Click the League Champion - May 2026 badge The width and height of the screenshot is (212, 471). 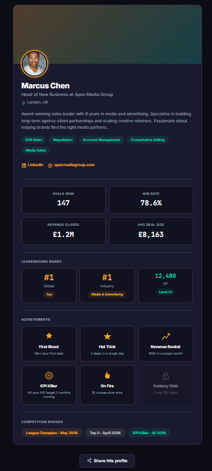[x=52, y=433]
